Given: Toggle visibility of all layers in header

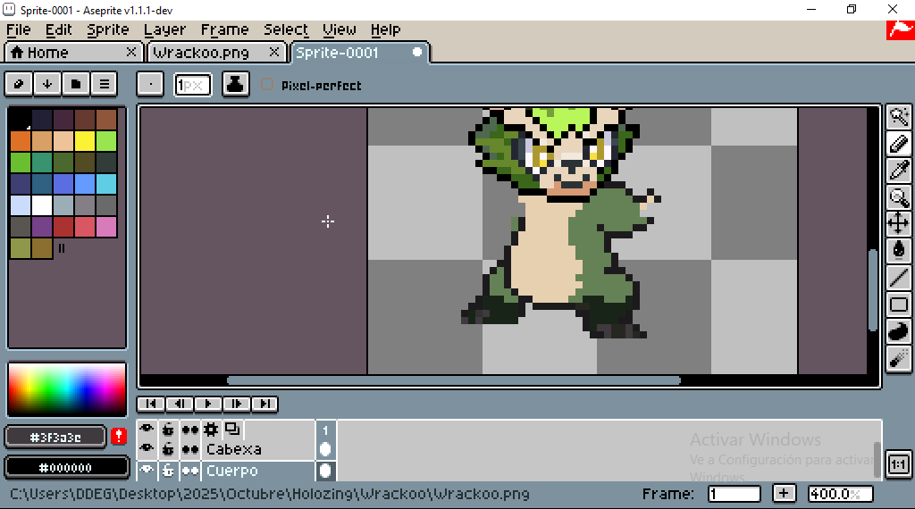Looking at the screenshot, I should click(x=147, y=430).
